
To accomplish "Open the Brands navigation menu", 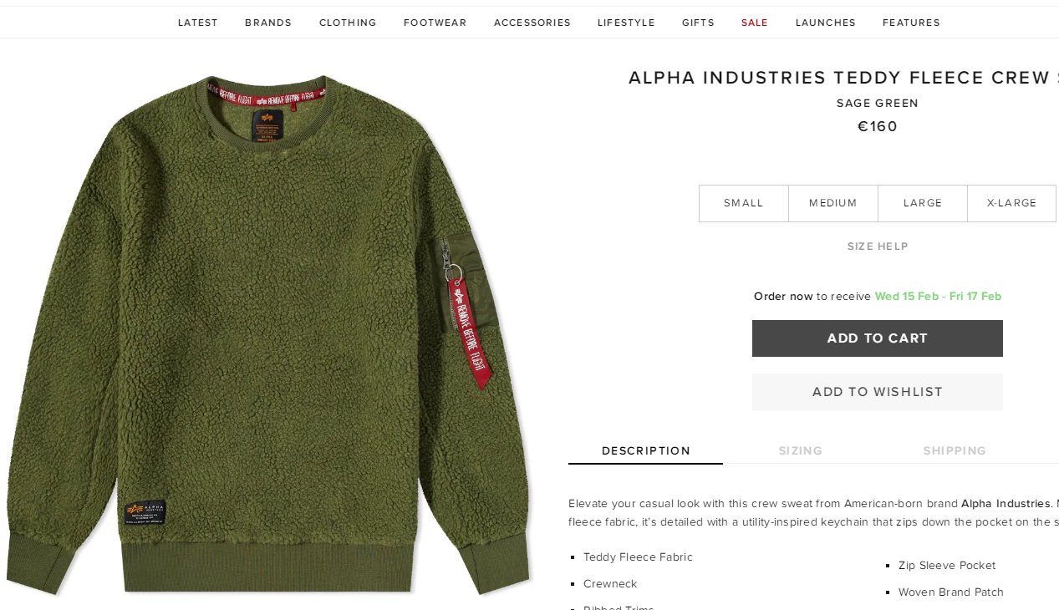I will pos(268,23).
